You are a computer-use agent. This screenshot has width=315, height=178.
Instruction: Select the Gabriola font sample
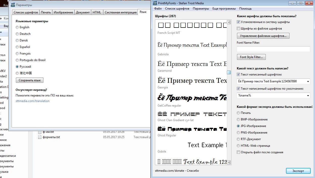192,45
